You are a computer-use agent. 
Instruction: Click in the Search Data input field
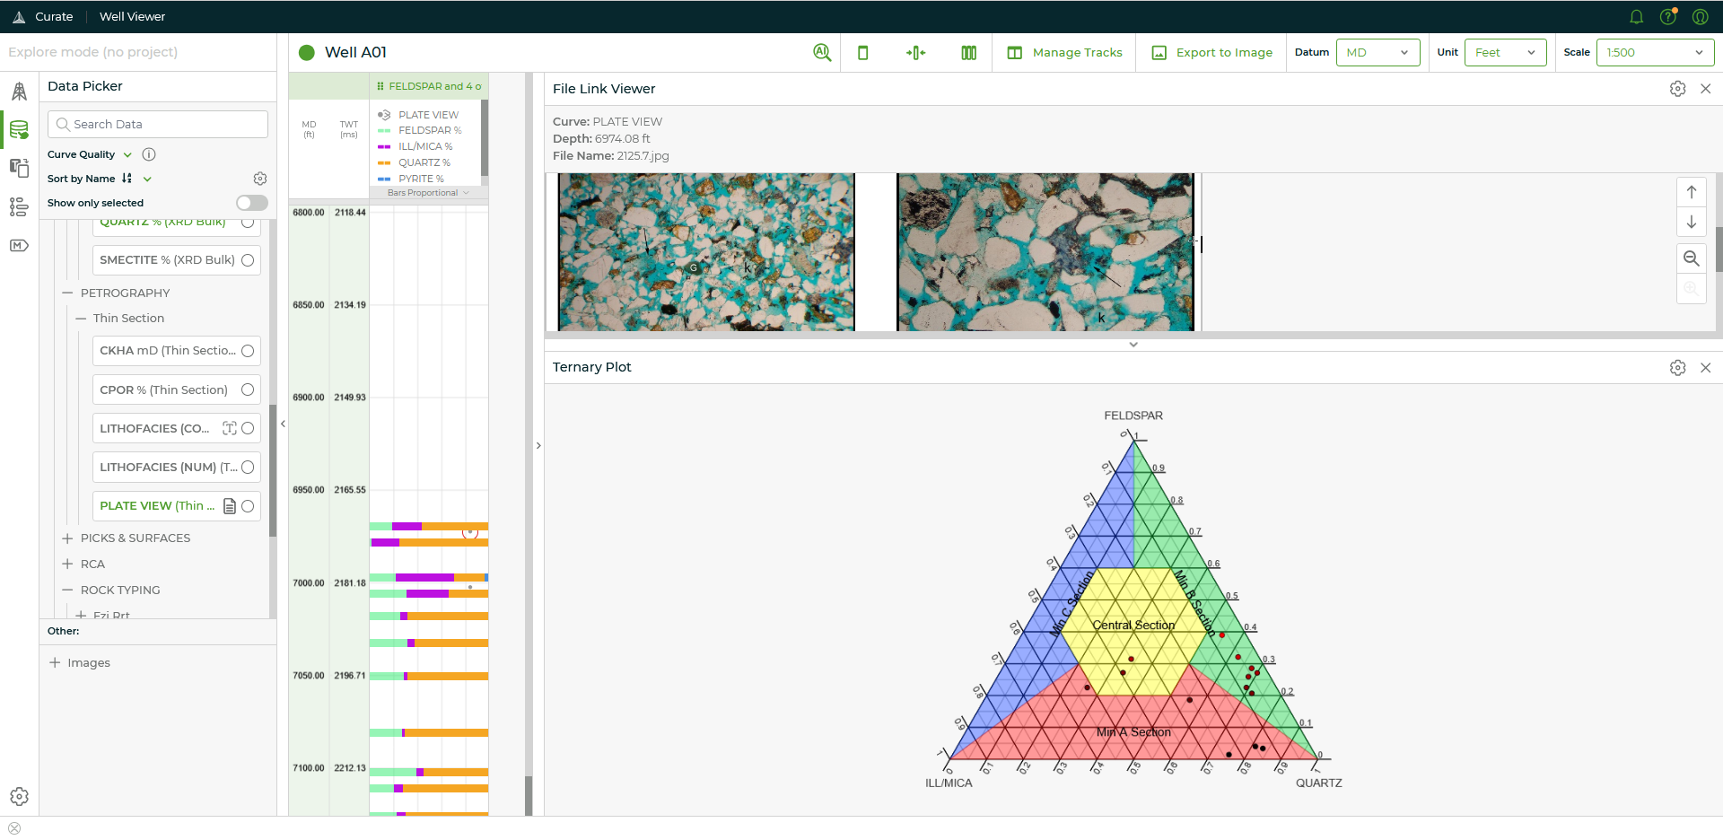click(157, 124)
